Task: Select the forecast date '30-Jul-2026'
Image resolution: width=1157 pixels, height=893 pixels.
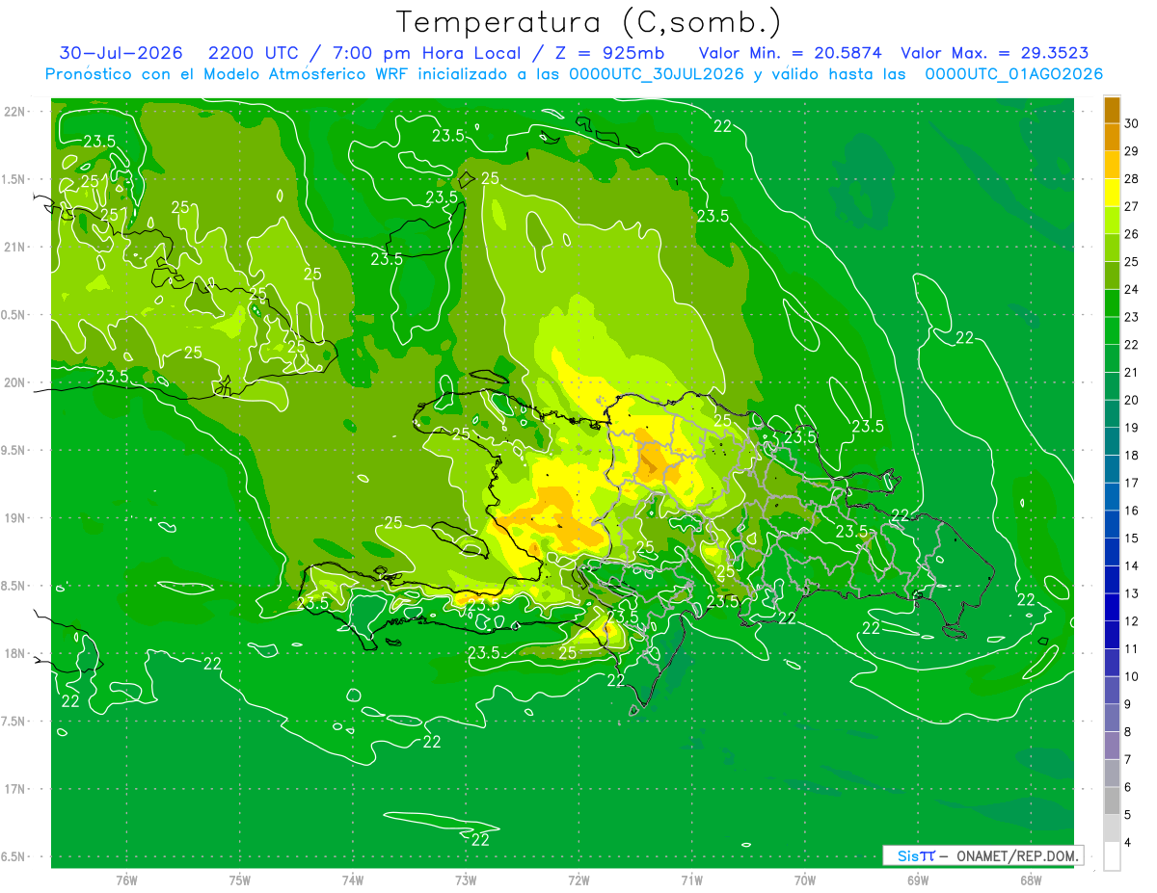Action: (x=120, y=53)
